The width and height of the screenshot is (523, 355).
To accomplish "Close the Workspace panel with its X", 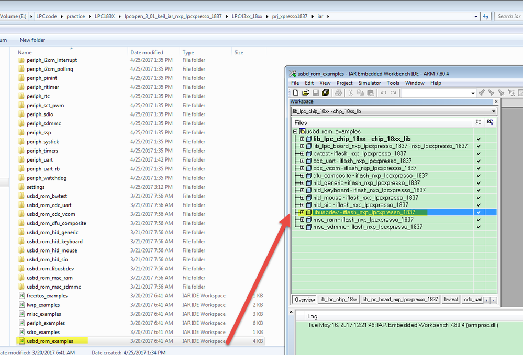I will pos(496,101).
